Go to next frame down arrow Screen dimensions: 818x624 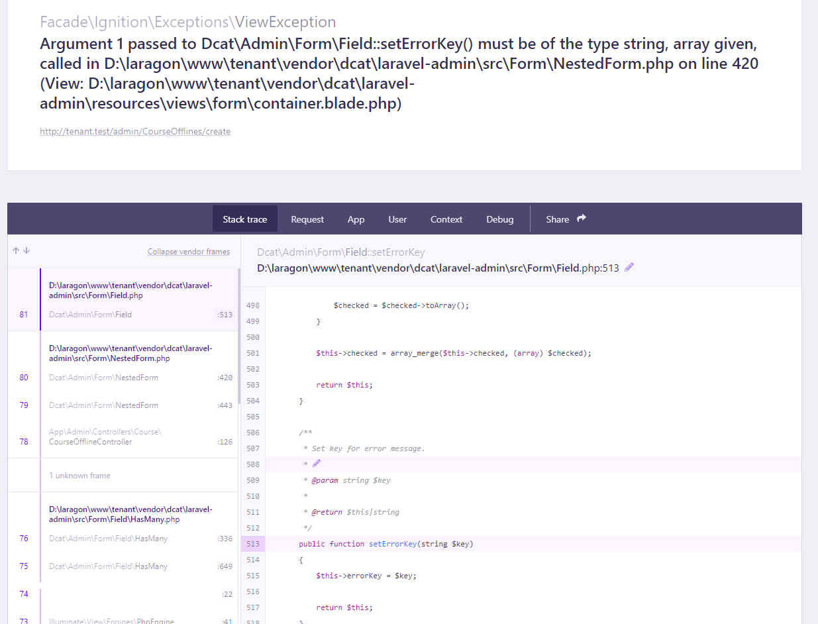tap(26, 251)
